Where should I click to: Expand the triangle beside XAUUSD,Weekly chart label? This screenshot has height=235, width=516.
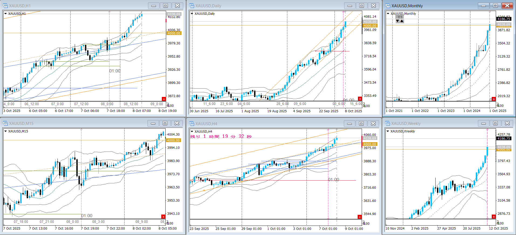click(388, 131)
